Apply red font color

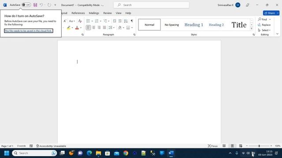[x=77, y=28]
